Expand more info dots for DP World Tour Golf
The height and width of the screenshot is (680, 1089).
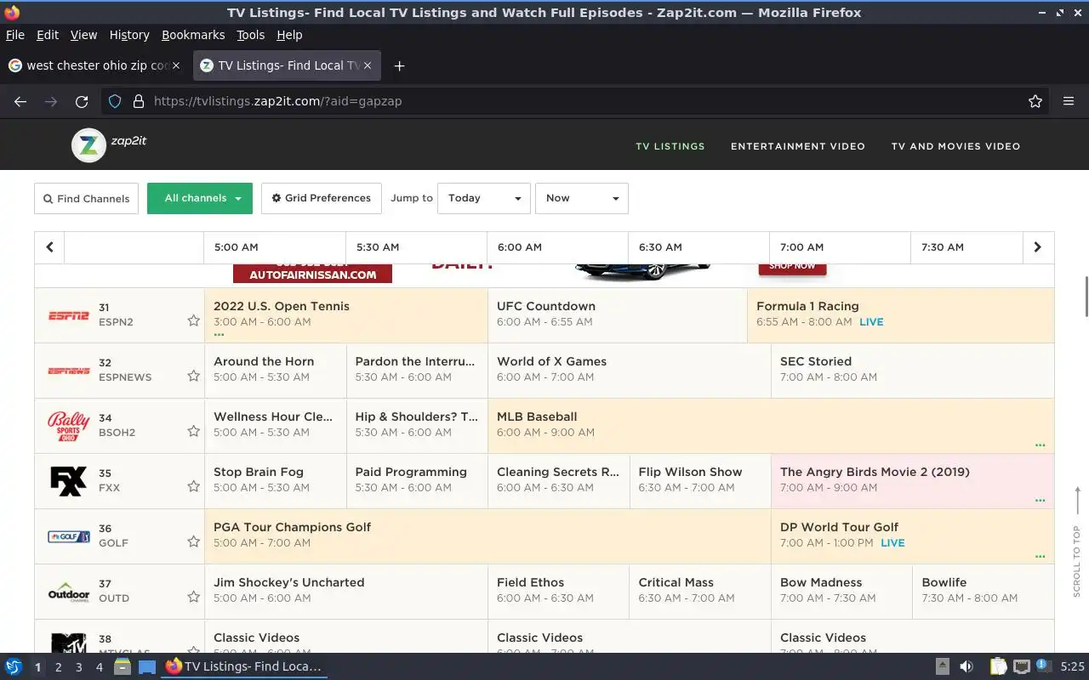[1040, 556]
